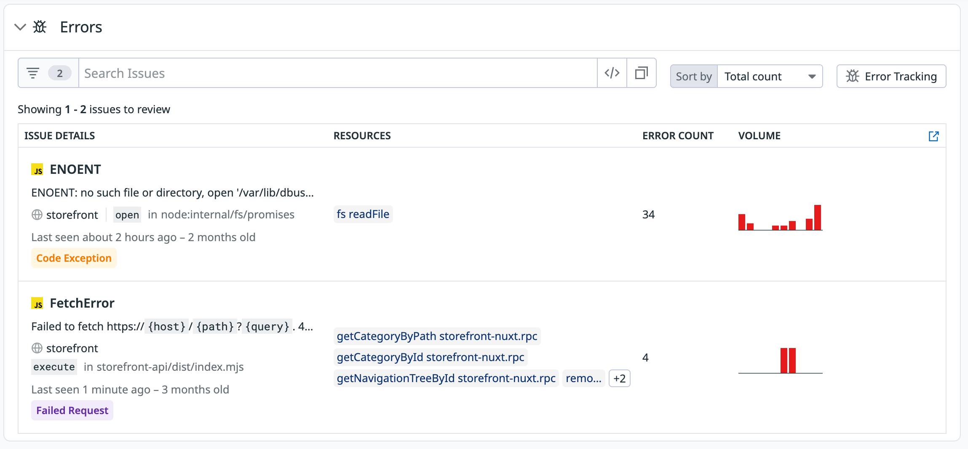Open the filter icon in search bar
Viewport: 968px width, 449px height.
[x=33, y=73]
